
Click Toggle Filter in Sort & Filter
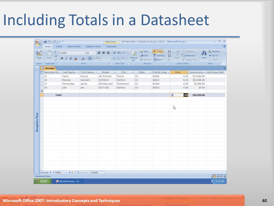pos(190,60)
